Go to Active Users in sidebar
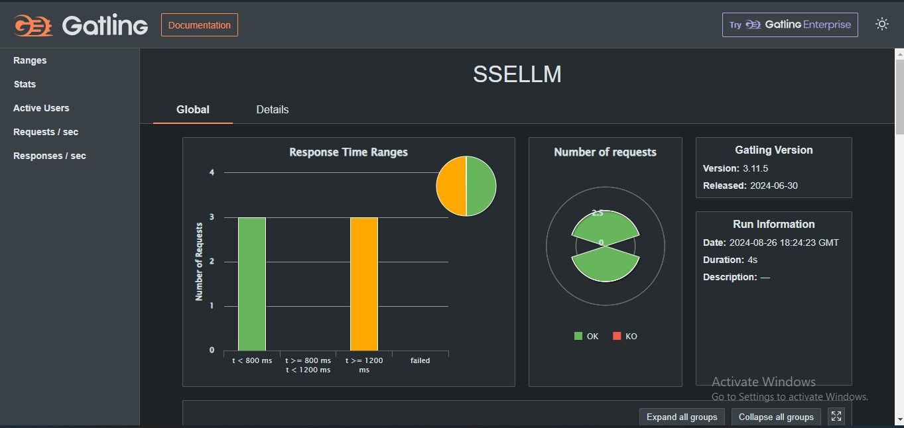The image size is (904, 428). pyautogui.click(x=41, y=108)
